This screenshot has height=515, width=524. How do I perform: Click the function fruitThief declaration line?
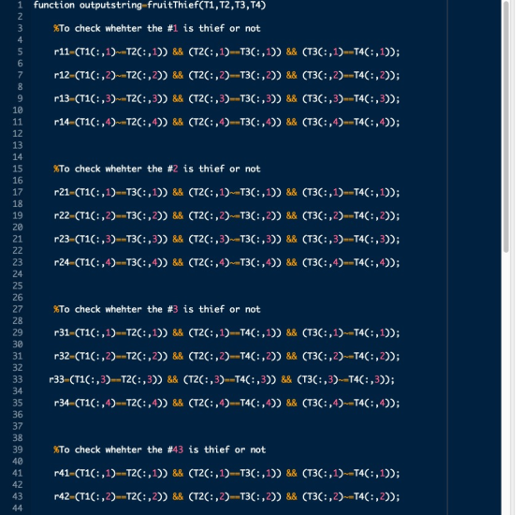150,5
